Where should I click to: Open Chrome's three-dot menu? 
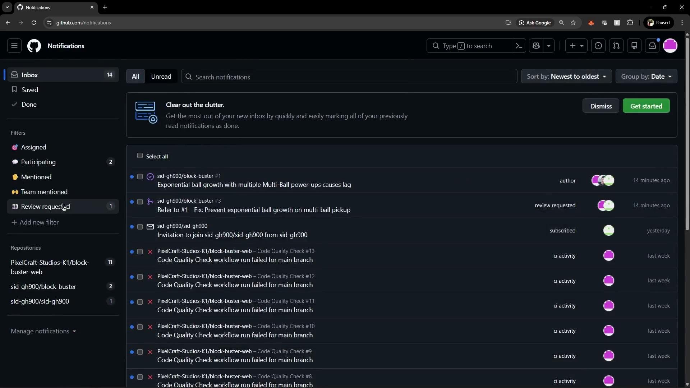[x=682, y=23]
